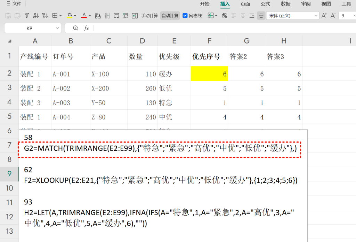The image size is (356, 242).
Task: Switch to 手动计算 mode
Action: click(x=149, y=15)
